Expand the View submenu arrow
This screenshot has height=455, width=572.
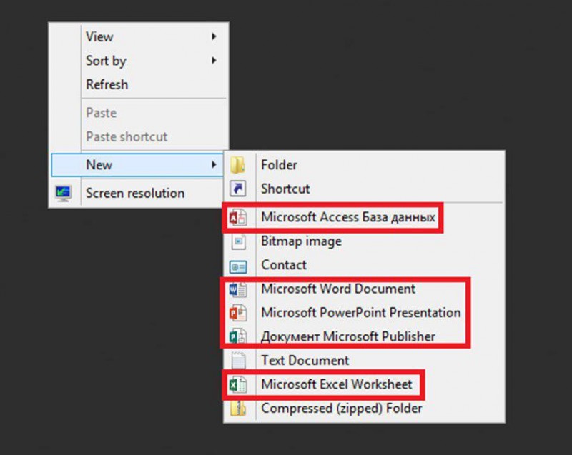214,36
